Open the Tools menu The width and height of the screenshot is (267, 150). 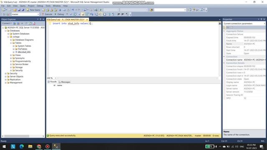pyautogui.click(x=48, y=6)
